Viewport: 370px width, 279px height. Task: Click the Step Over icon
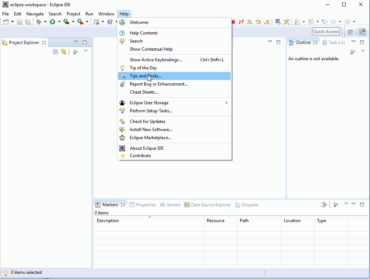[x=259, y=22]
